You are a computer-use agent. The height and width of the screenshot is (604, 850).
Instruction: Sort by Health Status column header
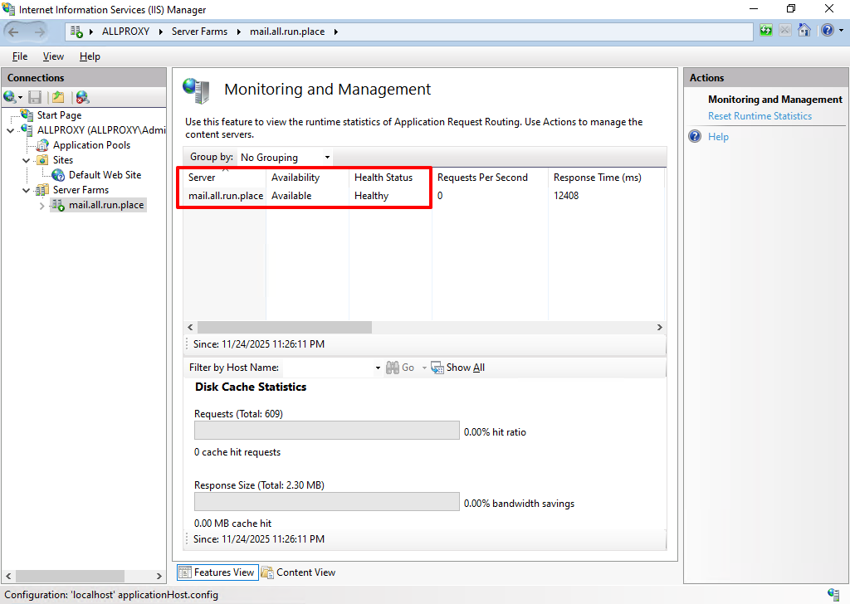(x=390, y=178)
